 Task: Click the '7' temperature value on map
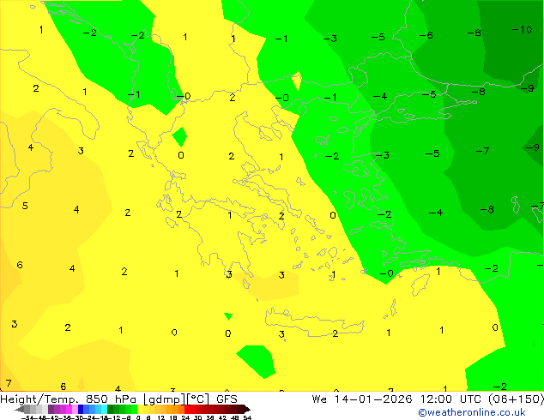[x=9, y=383]
